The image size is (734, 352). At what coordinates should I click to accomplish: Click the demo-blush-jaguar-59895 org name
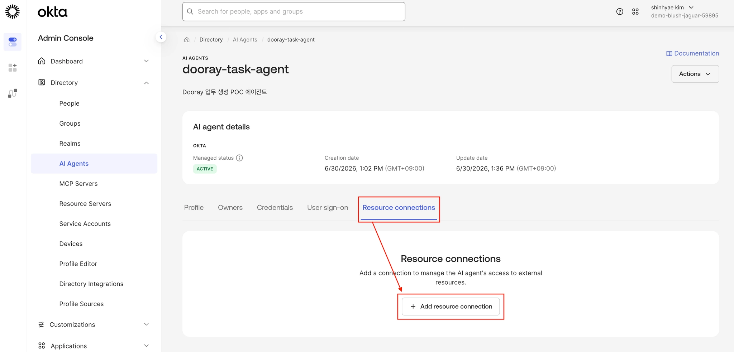coord(685,16)
